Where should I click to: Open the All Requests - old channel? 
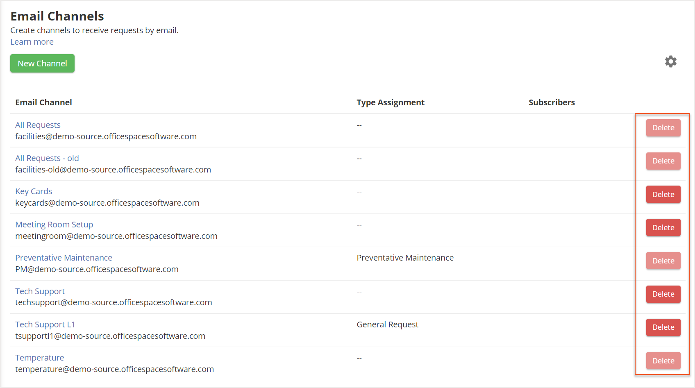[47, 158]
